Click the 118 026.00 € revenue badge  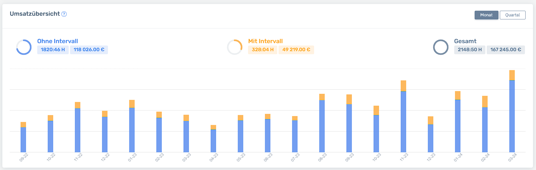(89, 50)
